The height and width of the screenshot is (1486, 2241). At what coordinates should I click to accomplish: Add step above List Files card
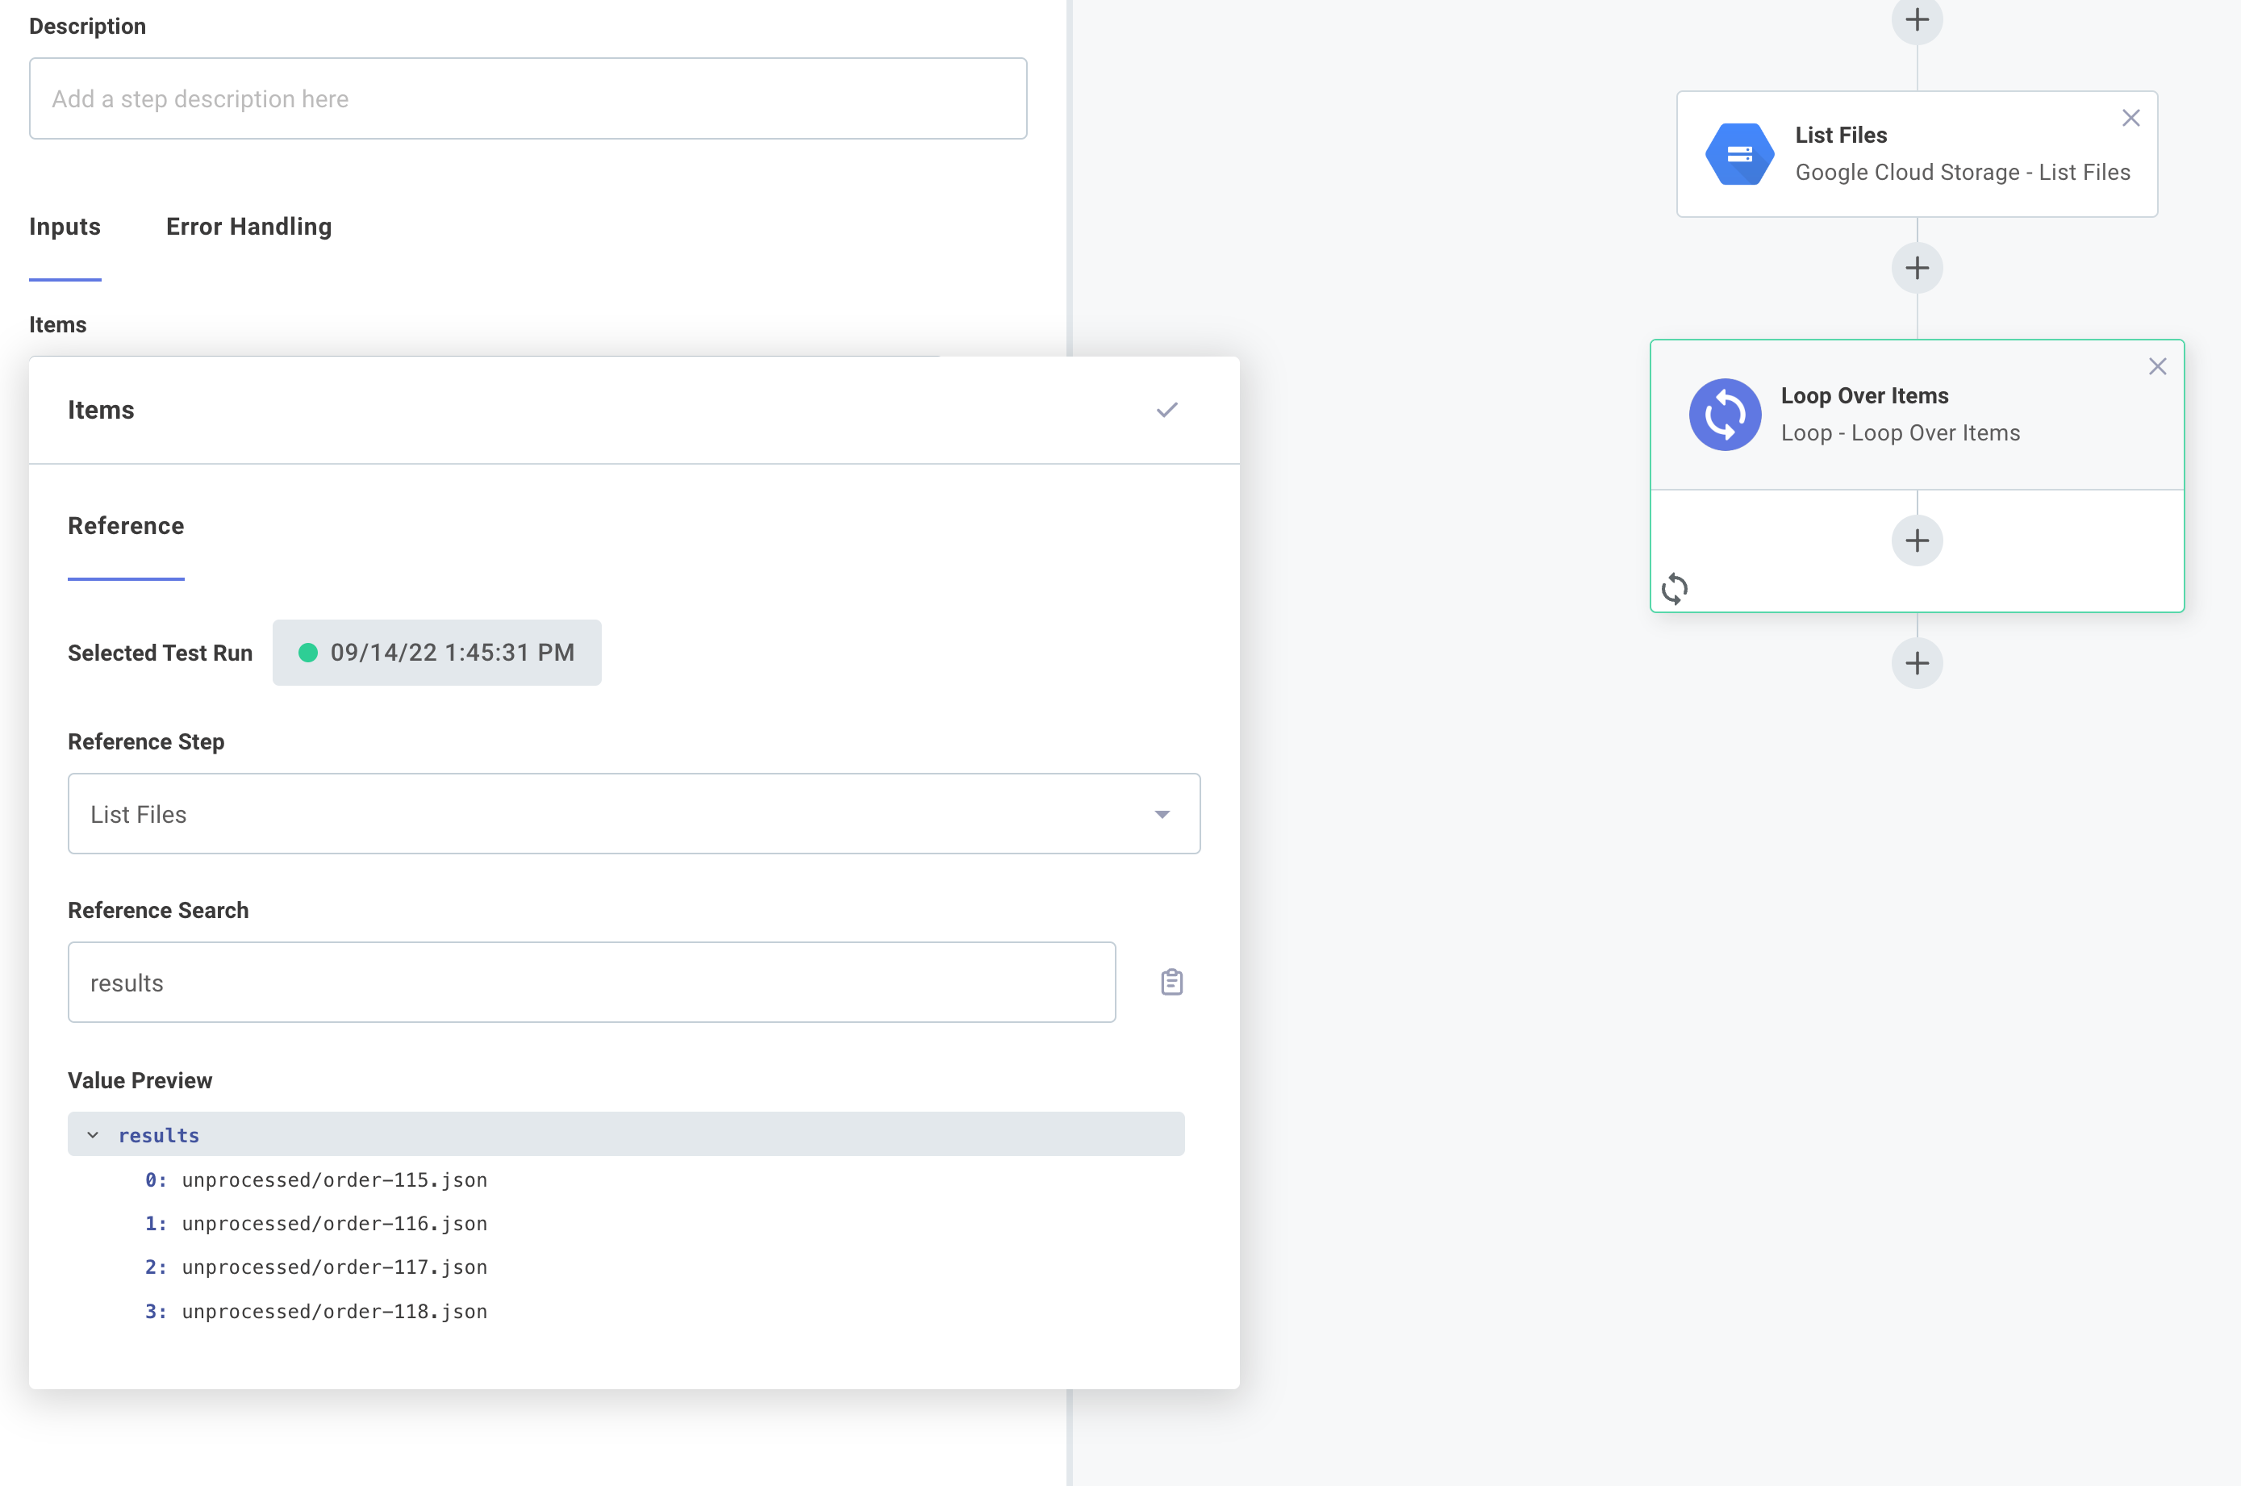[1916, 20]
